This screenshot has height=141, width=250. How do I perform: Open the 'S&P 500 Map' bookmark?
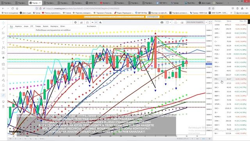pos(141,13)
